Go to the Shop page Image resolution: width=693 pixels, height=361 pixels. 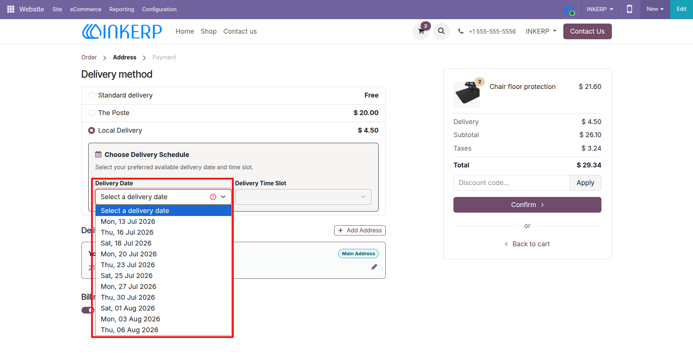point(209,31)
